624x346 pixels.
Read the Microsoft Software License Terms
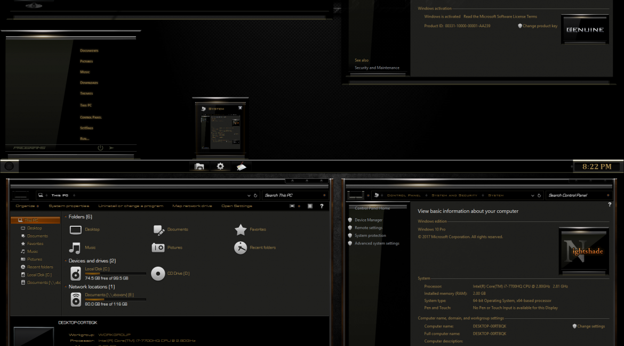[x=500, y=17]
